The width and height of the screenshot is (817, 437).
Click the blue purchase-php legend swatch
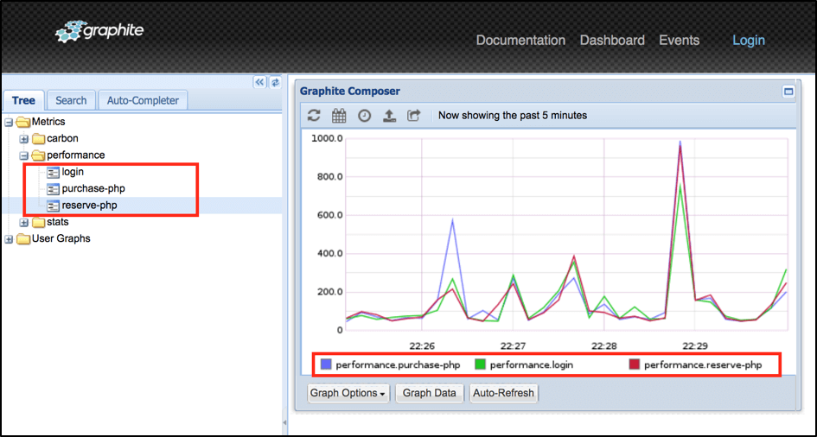326,364
